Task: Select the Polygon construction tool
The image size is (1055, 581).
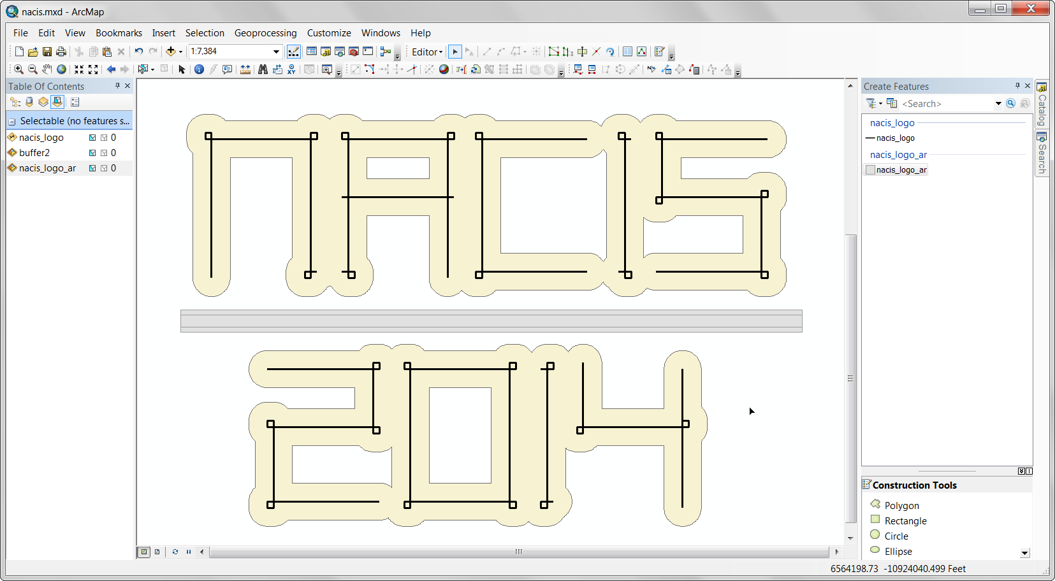Action: (895, 505)
